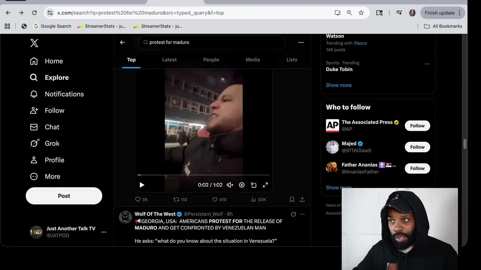Repost the post with 110 reposts
This screenshot has height=270, width=481.
coord(180,199)
